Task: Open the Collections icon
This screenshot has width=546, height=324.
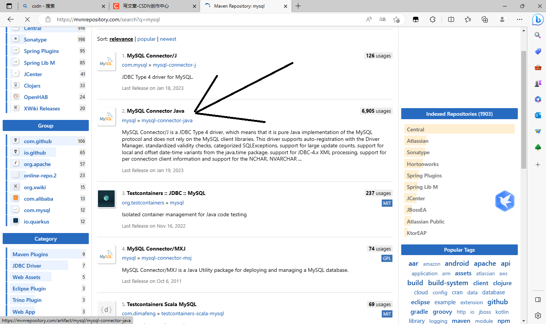Action: pos(485,19)
